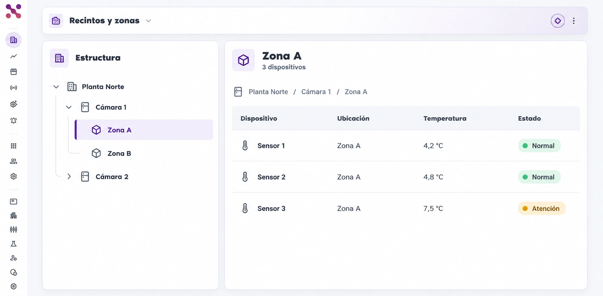Screen dimensions: 603x296
Task: Click the Atención status badge of Sensor 3
Action: (x=542, y=208)
